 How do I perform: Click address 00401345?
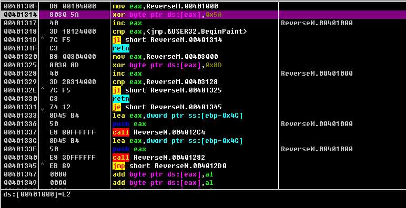pos(21,166)
